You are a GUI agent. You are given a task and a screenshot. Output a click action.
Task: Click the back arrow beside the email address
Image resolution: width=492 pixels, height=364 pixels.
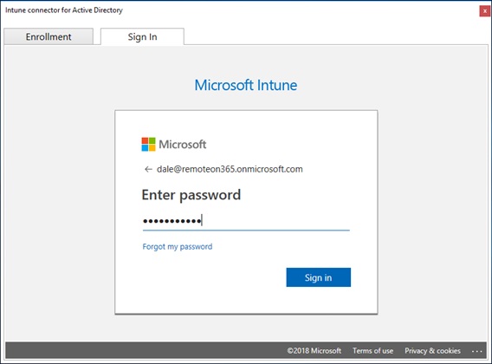click(148, 169)
